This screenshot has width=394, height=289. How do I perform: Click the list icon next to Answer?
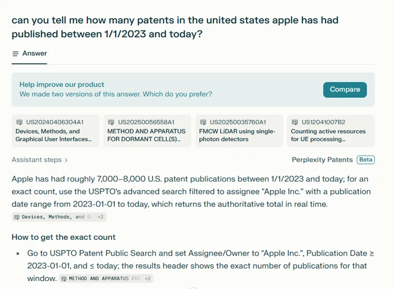pyautogui.click(x=15, y=54)
